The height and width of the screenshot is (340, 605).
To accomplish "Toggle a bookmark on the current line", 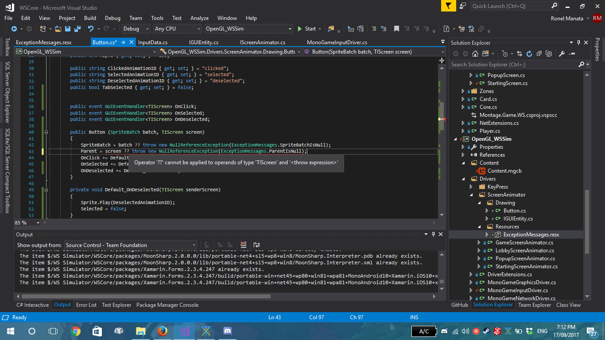I will 397,28.
